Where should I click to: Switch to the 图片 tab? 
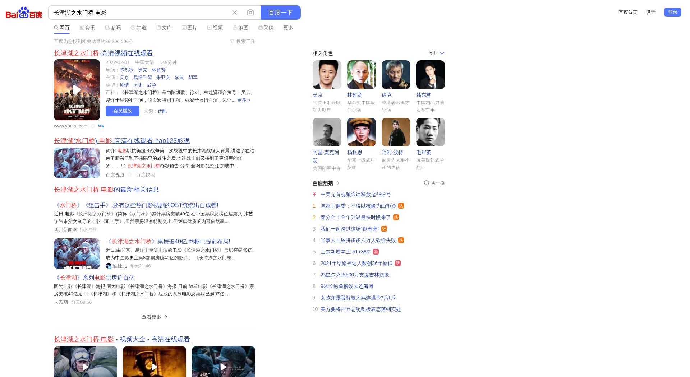point(189,28)
